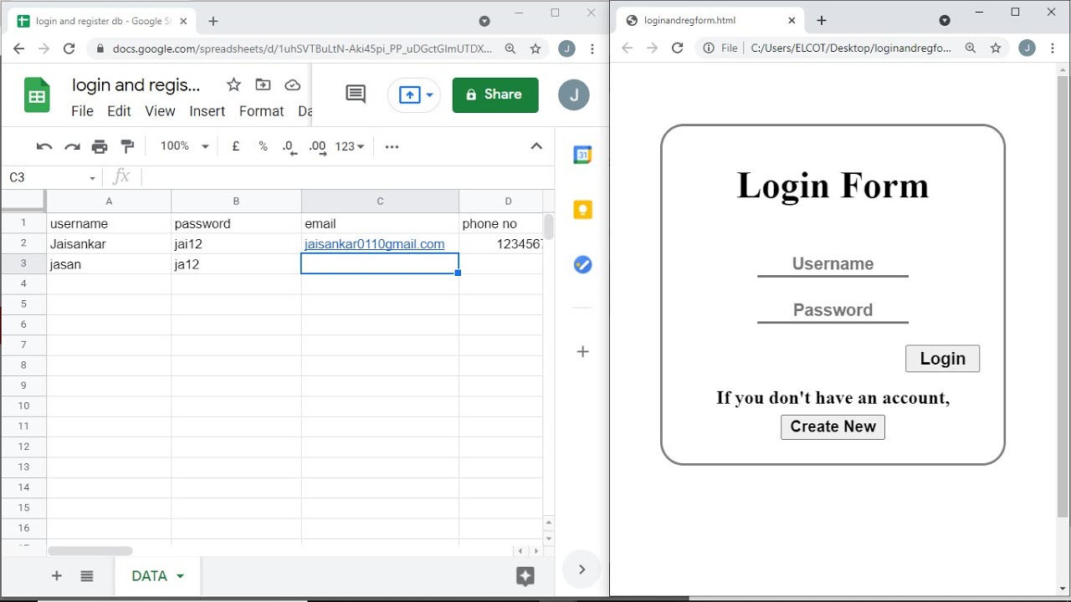This screenshot has height=602, width=1071.
Task: Open the Format menu
Action: (262, 111)
